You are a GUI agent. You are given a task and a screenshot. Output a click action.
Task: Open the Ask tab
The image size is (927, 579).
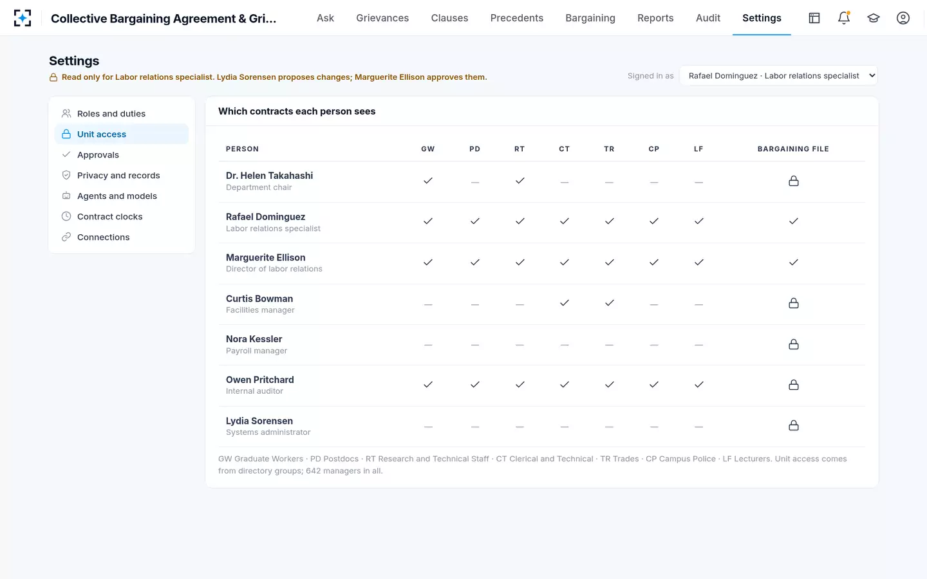point(325,18)
